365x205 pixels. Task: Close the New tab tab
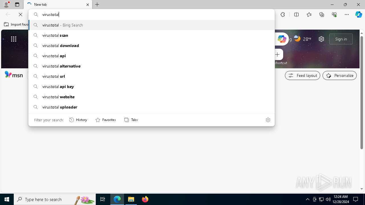click(88, 5)
